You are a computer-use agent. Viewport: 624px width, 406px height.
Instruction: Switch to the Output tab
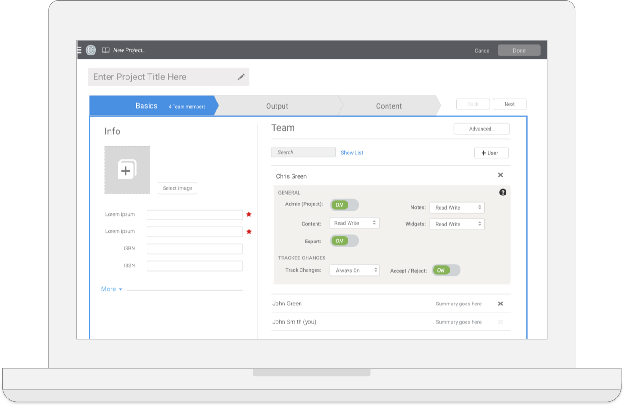(277, 106)
